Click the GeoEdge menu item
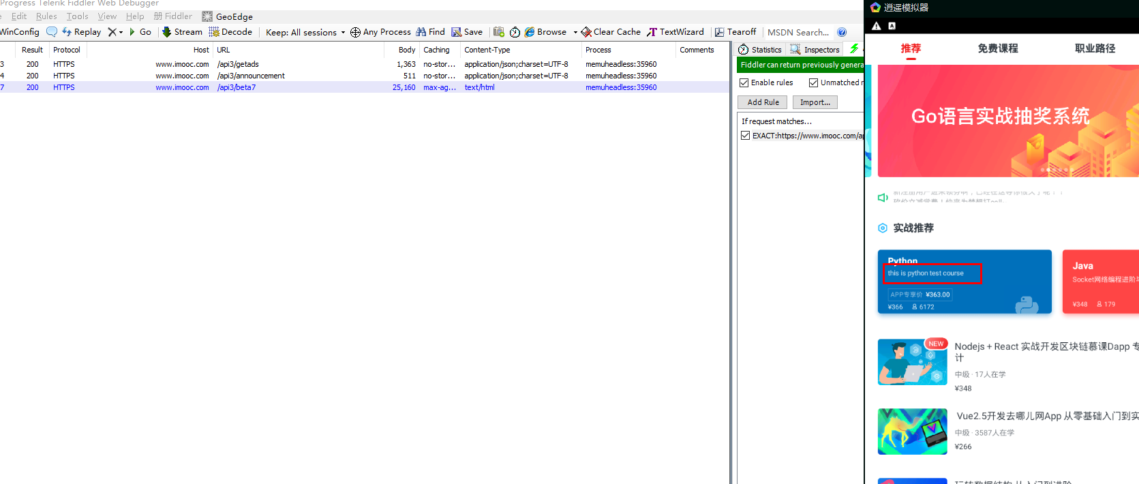The height and width of the screenshot is (484, 1139). coord(228,16)
